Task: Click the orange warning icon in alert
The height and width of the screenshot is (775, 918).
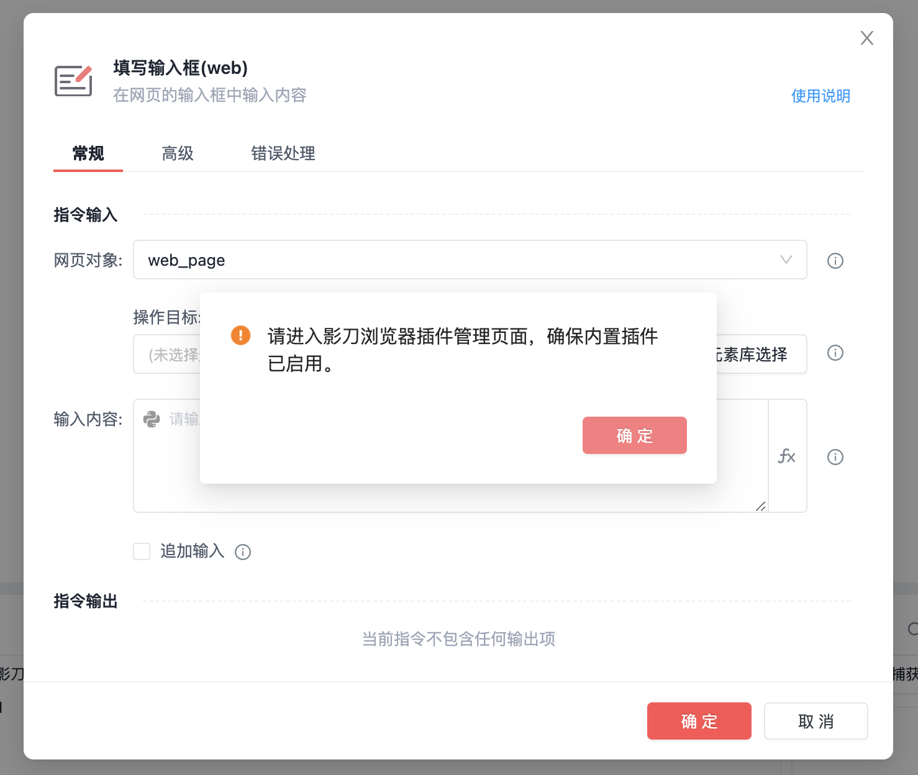Action: tap(240, 335)
